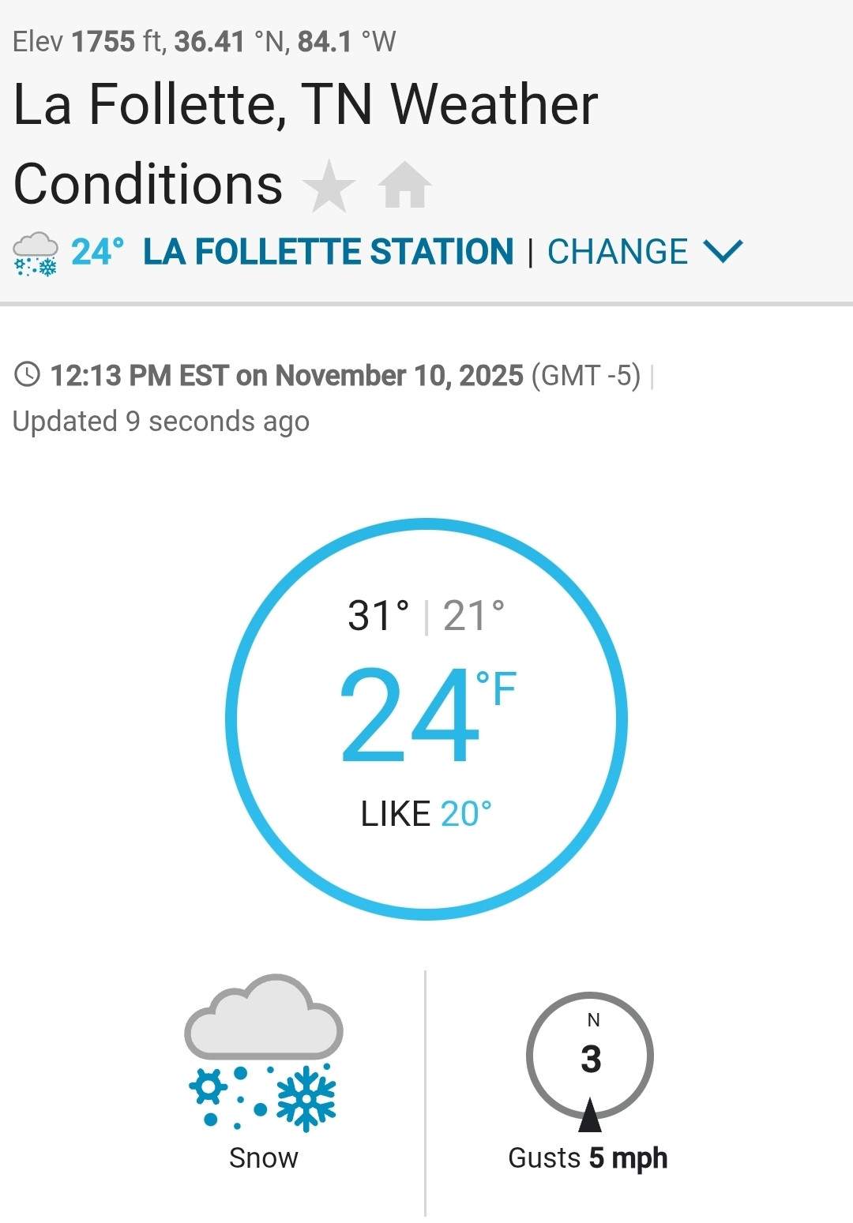
Task: Click the CHANGE station link
Action: pyautogui.click(x=618, y=252)
